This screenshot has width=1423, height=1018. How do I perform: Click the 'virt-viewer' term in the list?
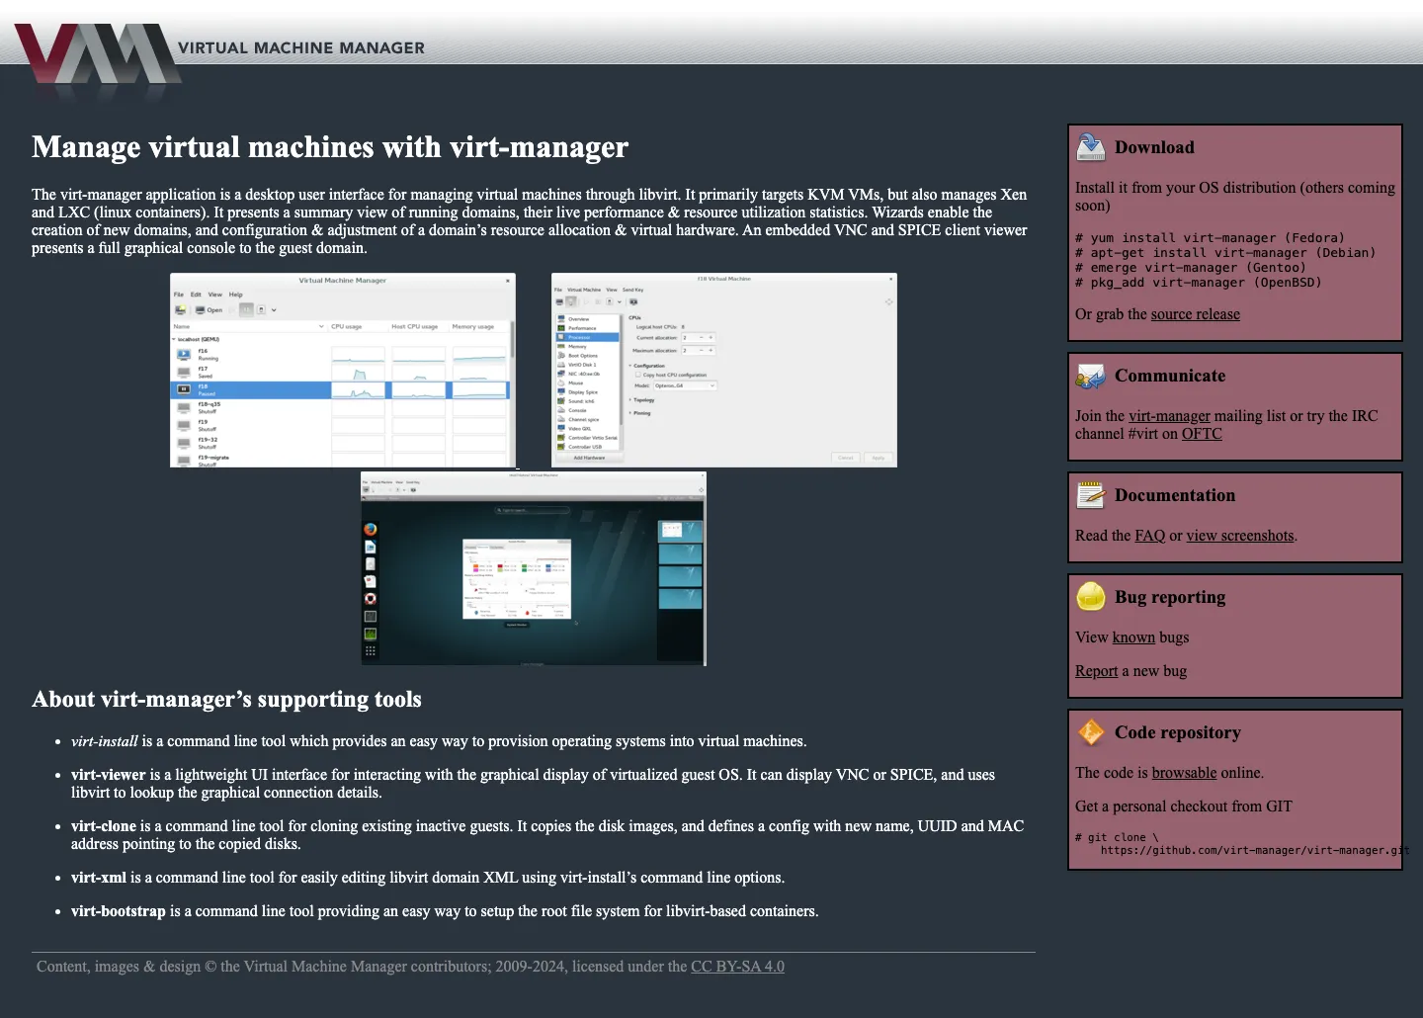point(109,775)
